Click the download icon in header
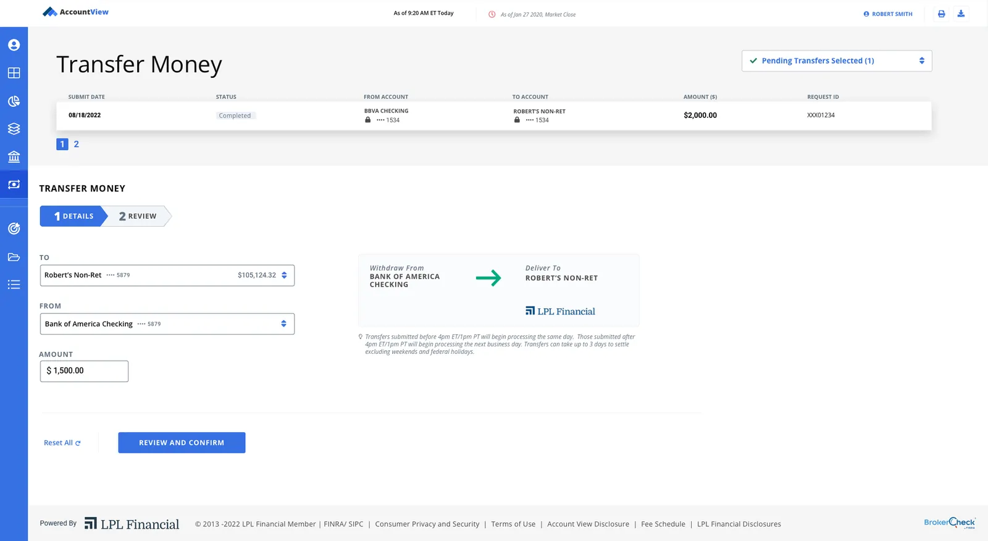Viewport: 988px width, 541px height. [961, 14]
